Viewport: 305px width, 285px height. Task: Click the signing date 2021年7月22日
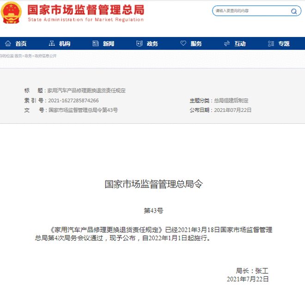(248, 279)
